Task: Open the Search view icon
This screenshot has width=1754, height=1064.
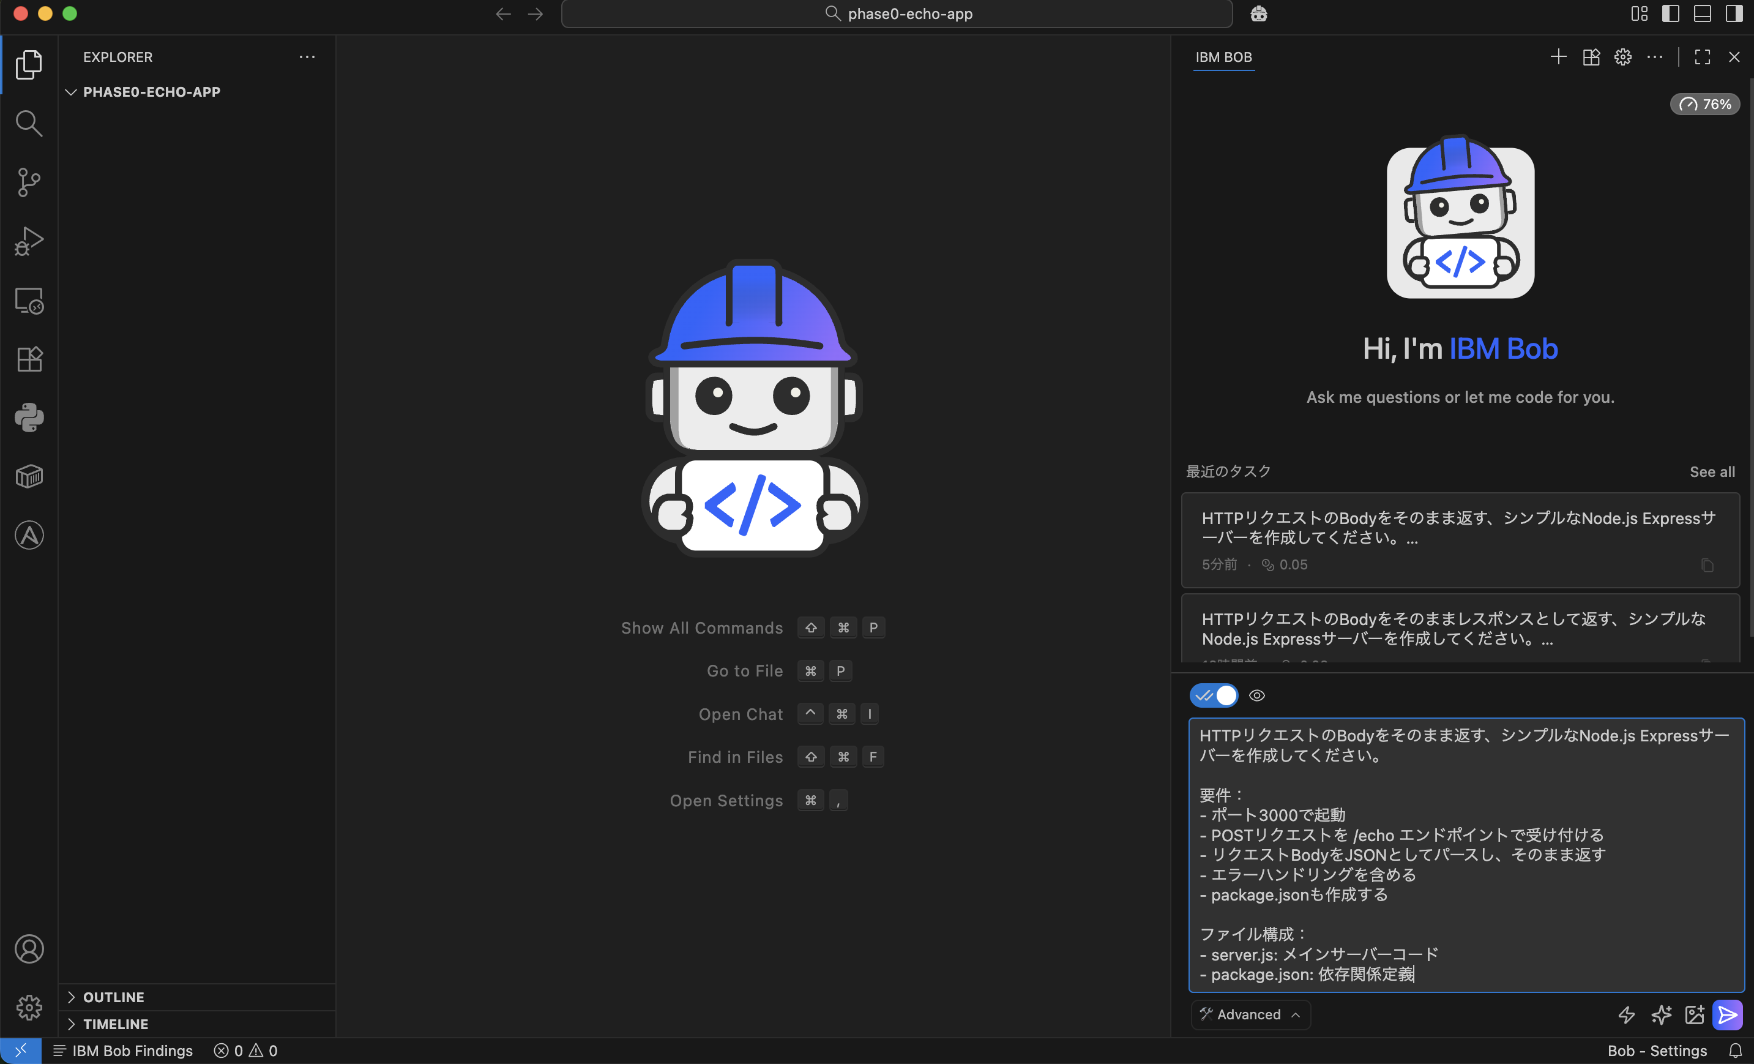Action: [x=29, y=123]
